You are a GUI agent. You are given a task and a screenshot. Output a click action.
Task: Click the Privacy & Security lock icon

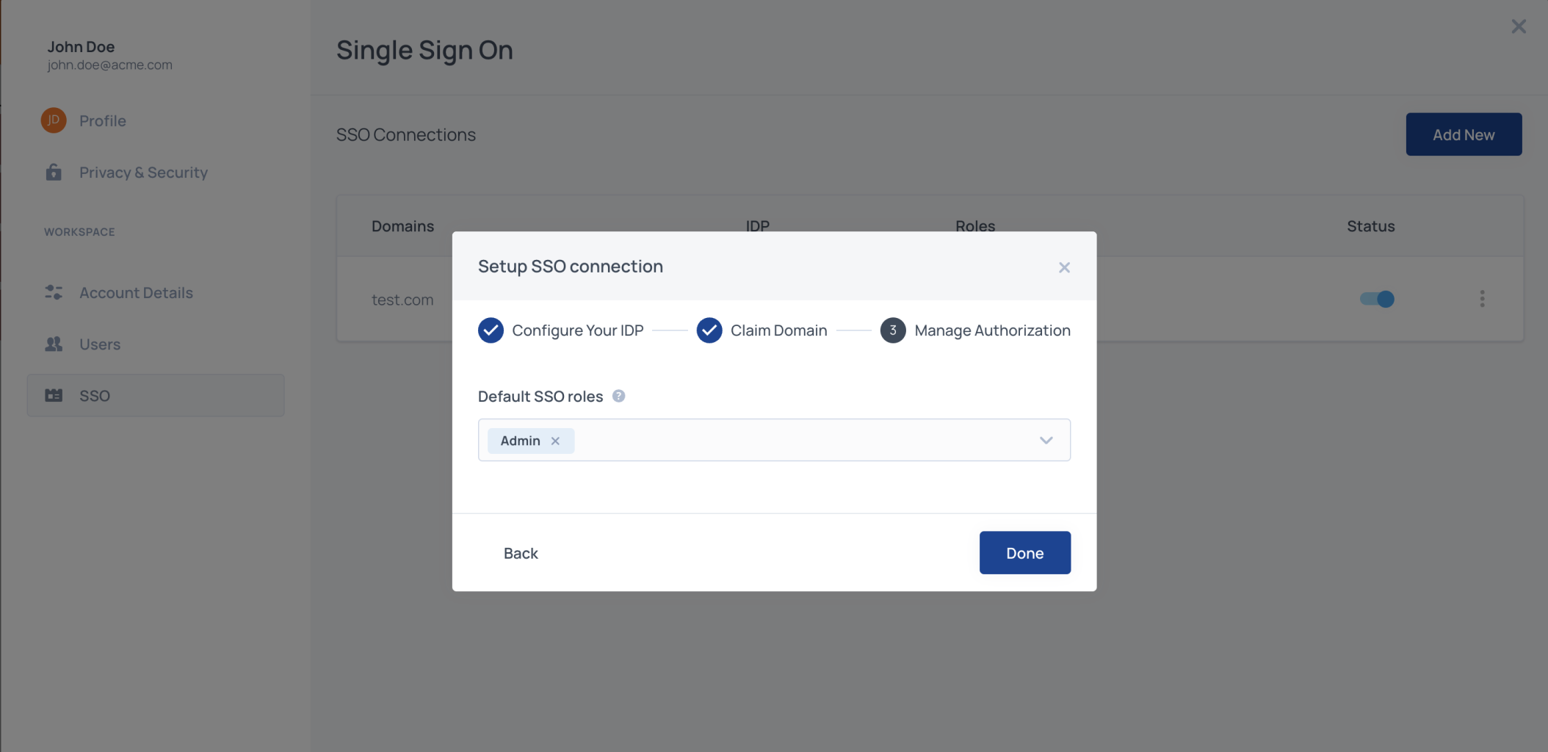(54, 173)
